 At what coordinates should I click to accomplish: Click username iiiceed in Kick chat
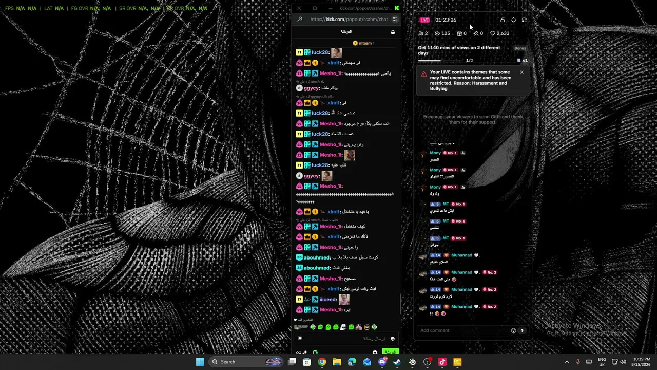[328, 300]
